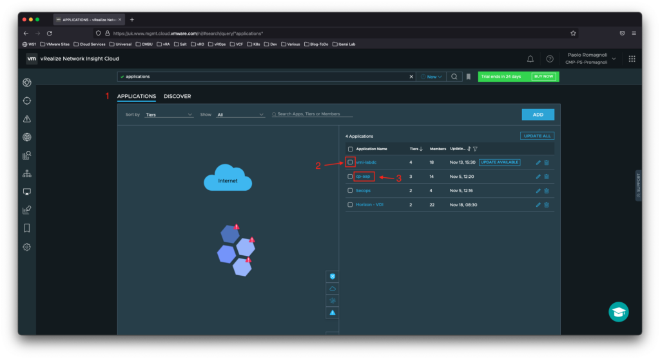Toggle the cloud overlay button on topology

(x=333, y=289)
